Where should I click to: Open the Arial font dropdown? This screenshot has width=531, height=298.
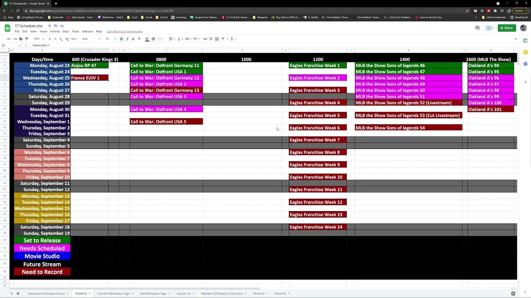(91, 39)
